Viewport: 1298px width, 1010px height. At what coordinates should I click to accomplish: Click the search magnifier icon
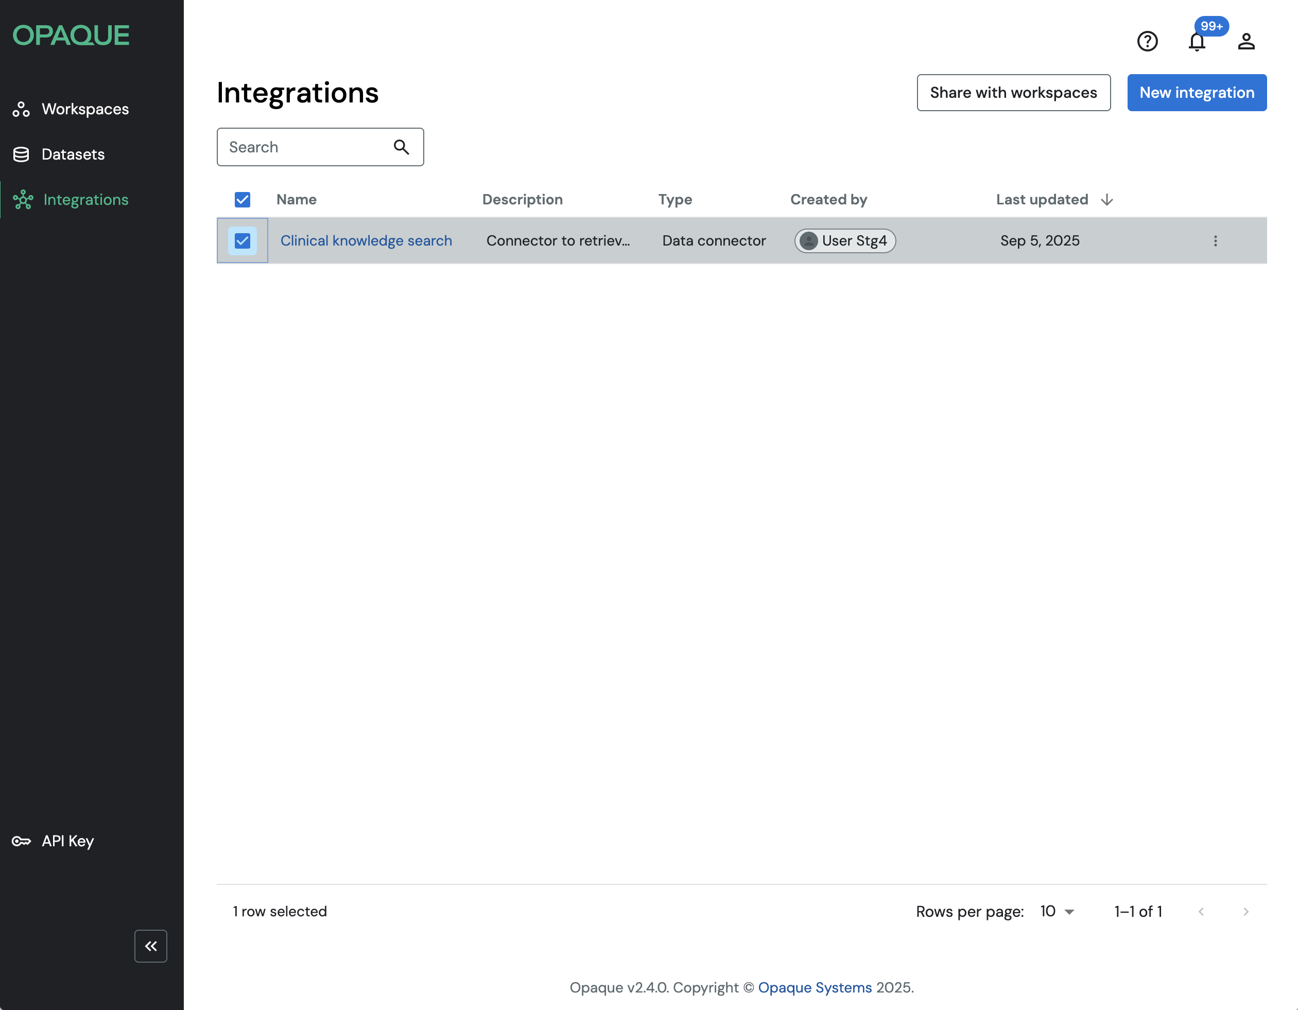401,147
